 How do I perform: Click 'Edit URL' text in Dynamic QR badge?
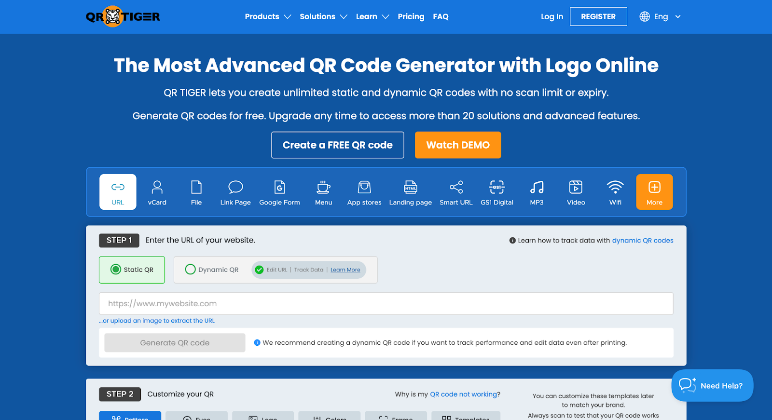click(x=277, y=270)
